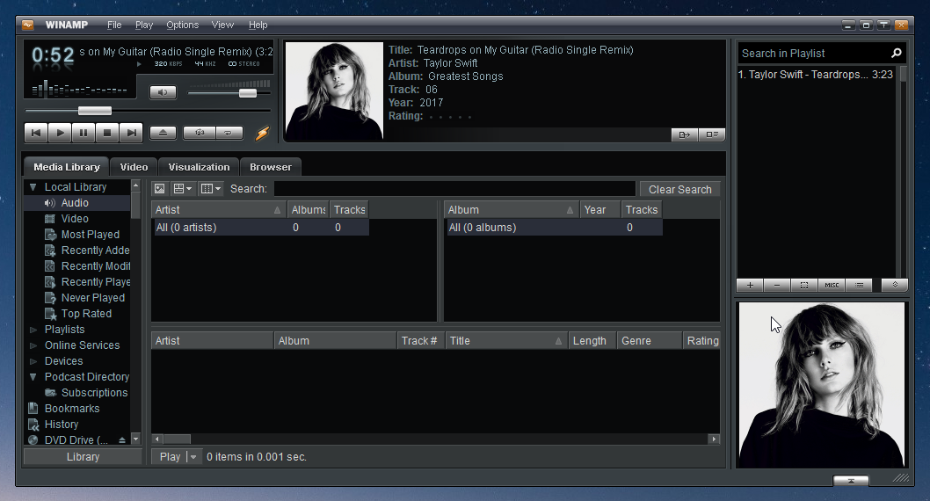Click the spectrum visualizer display

[79, 89]
